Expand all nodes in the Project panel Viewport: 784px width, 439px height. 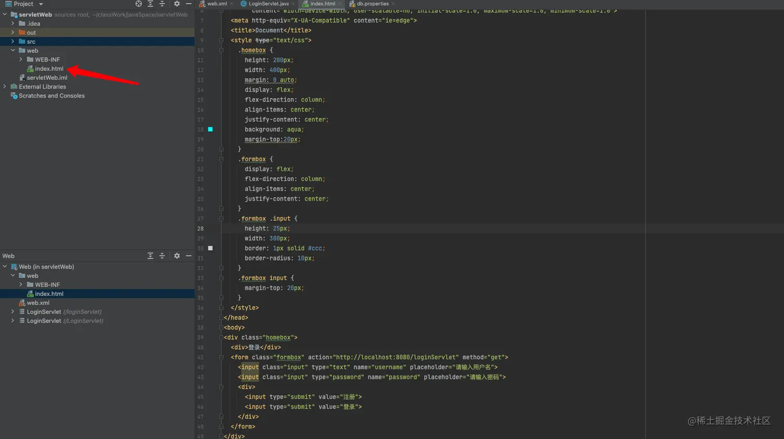click(x=150, y=4)
